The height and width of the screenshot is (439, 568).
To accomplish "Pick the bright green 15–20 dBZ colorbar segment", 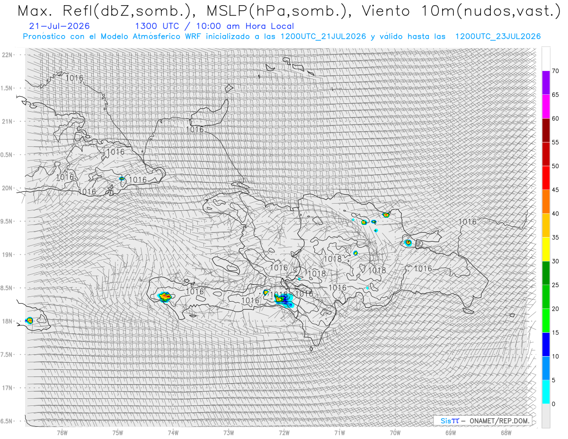I will pos(546,321).
